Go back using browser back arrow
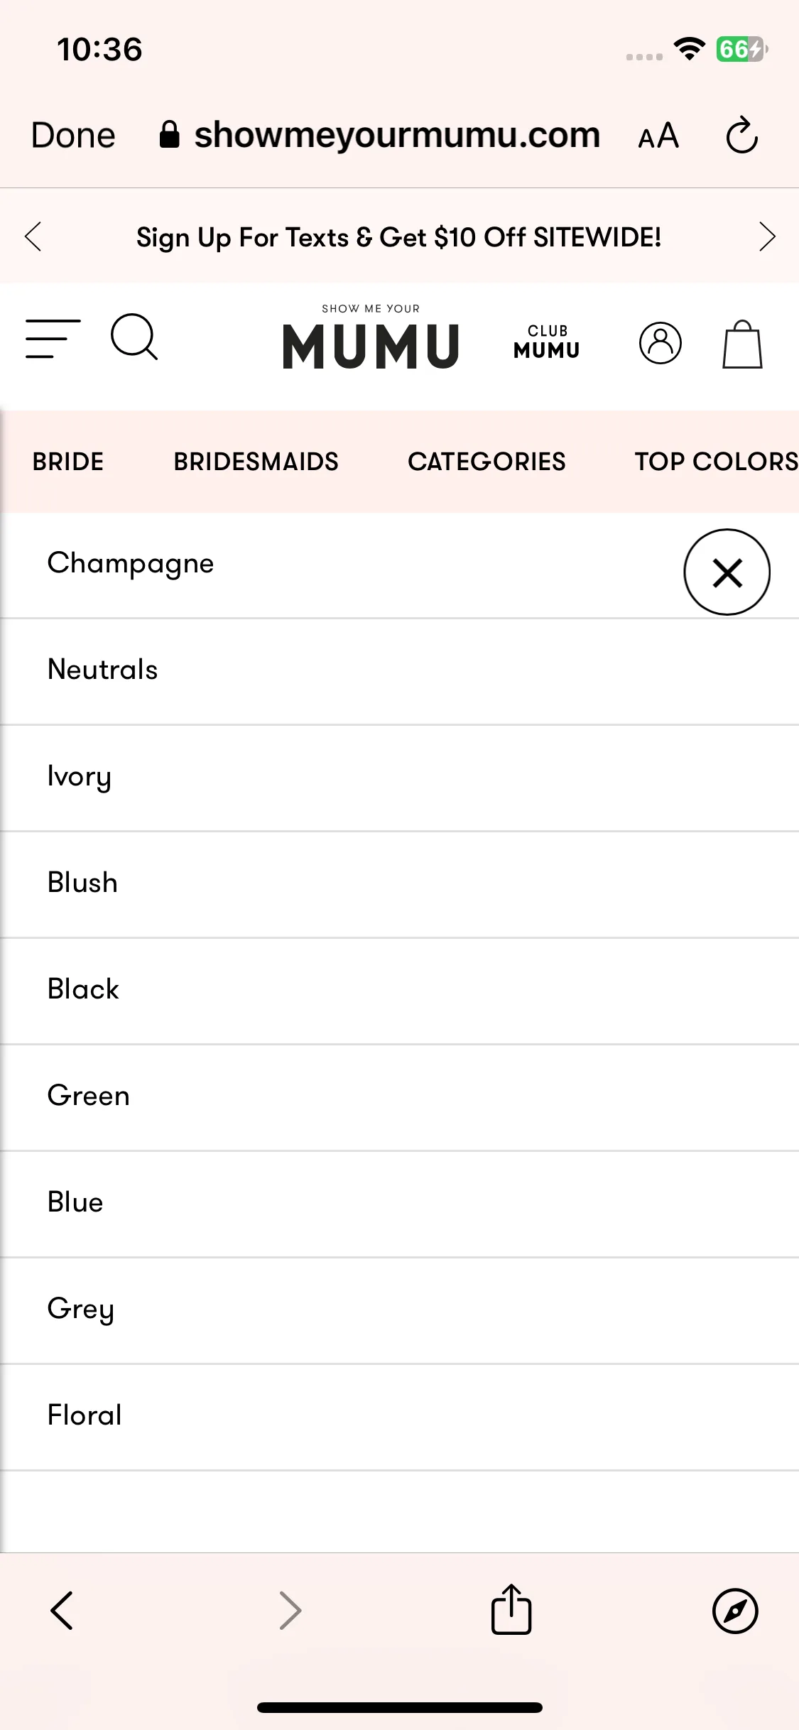The height and width of the screenshot is (1730, 799). (x=62, y=1610)
